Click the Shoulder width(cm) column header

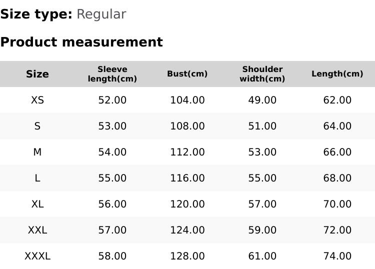pos(262,74)
